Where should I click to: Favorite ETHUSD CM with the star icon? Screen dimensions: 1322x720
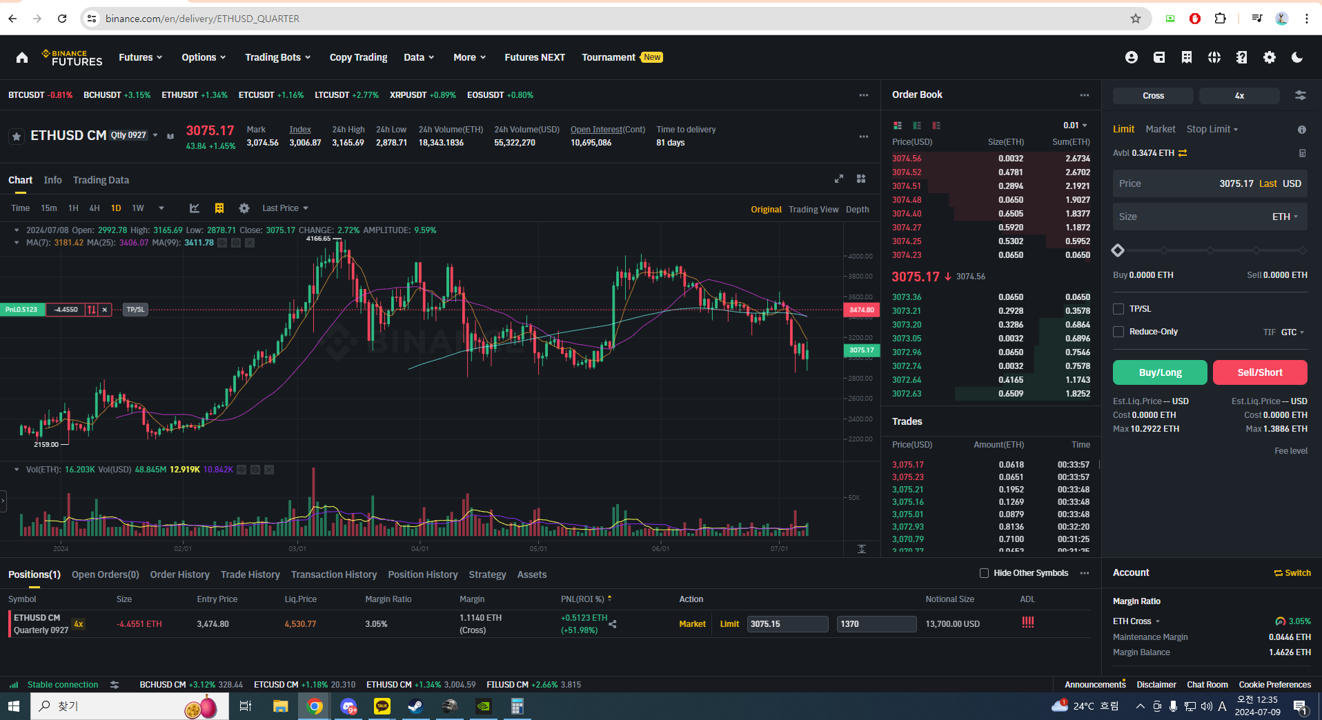17,137
